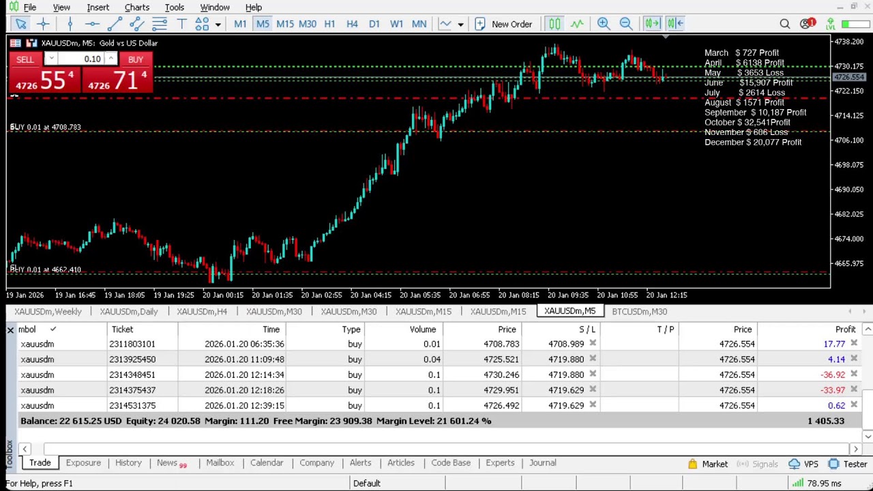
Task: Switch chart to W1 timeframe
Action: 396,24
